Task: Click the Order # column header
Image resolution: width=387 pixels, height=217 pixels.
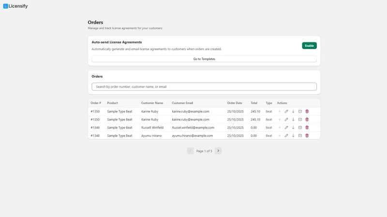Action: 96,103
